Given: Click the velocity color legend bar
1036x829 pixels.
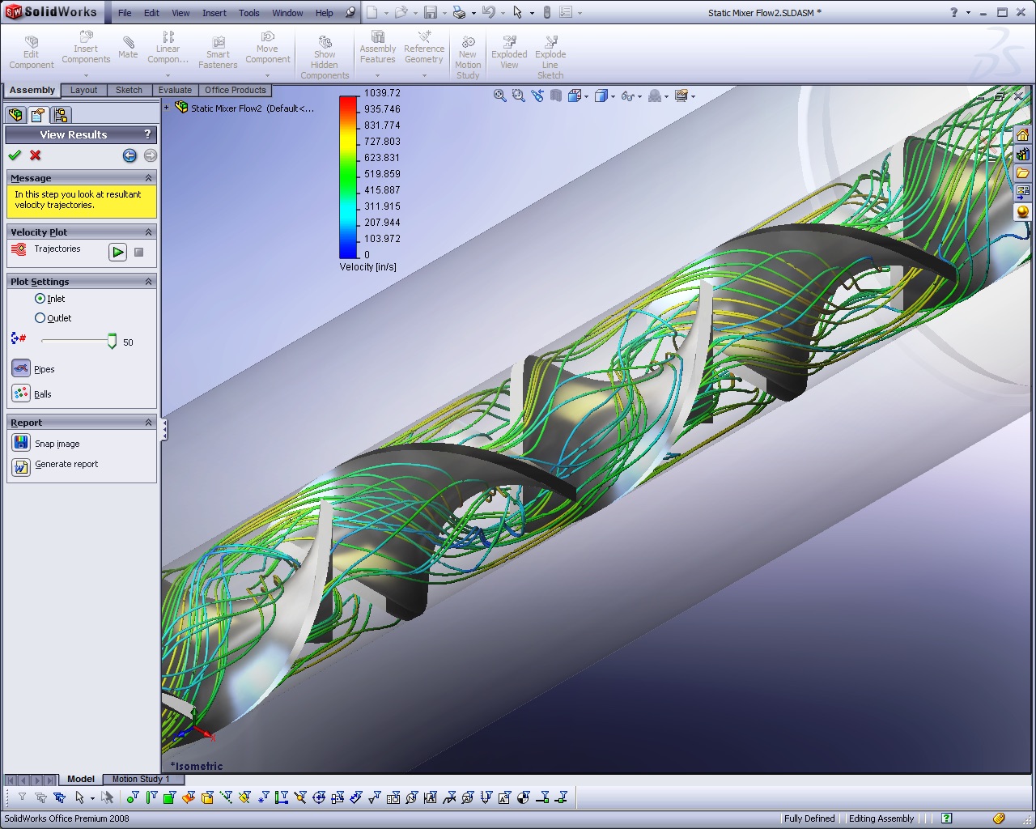Looking at the screenshot, I should point(348,176).
